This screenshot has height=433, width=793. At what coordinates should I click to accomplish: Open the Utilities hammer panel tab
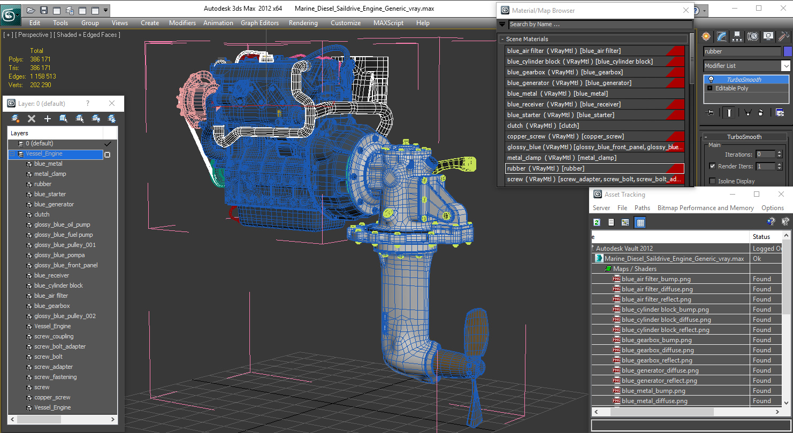coord(784,36)
